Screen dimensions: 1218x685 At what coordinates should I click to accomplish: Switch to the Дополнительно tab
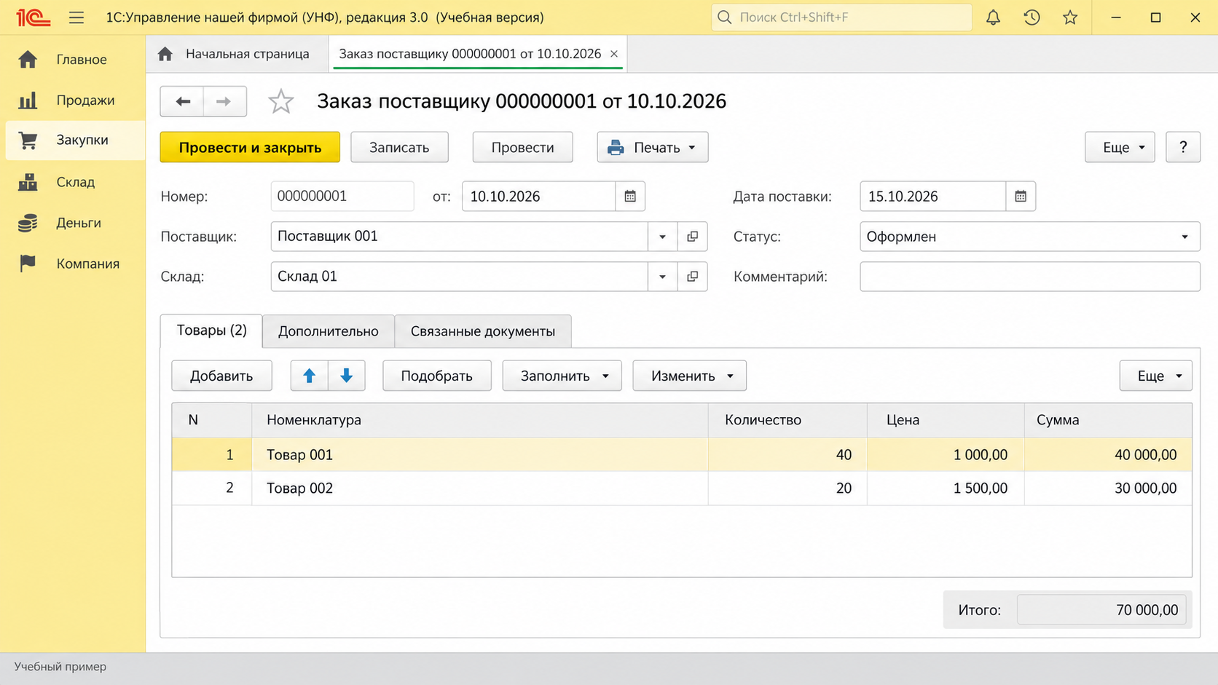pos(329,331)
